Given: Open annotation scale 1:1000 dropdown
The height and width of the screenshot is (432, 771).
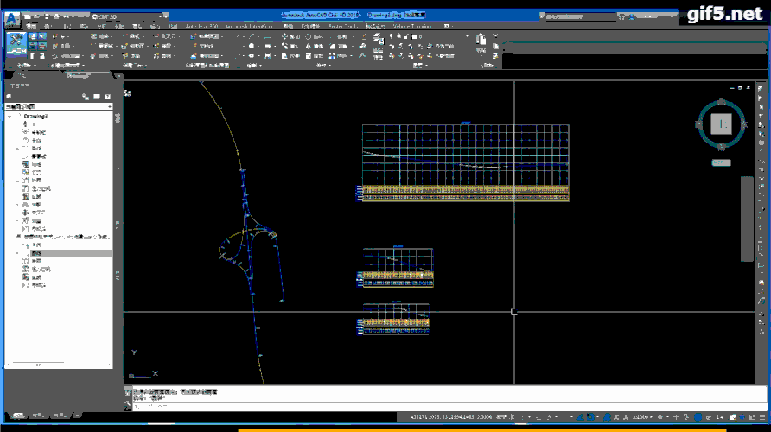Looking at the screenshot, I should coord(642,417).
